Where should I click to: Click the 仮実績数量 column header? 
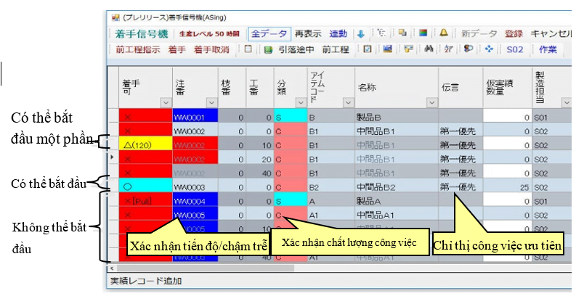(507, 88)
